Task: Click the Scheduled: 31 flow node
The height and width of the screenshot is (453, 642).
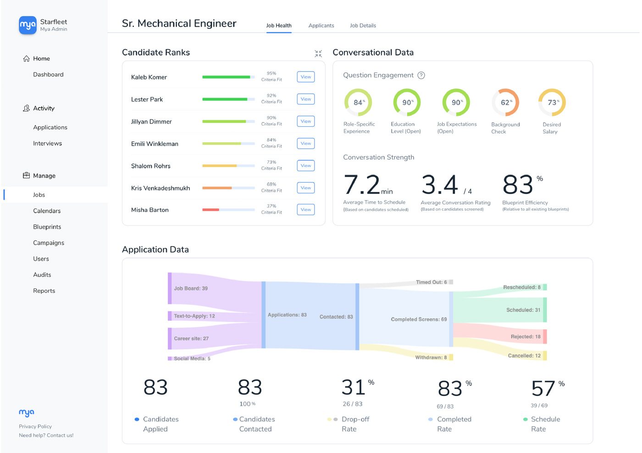Action: pyautogui.click(x=545, y=310)
